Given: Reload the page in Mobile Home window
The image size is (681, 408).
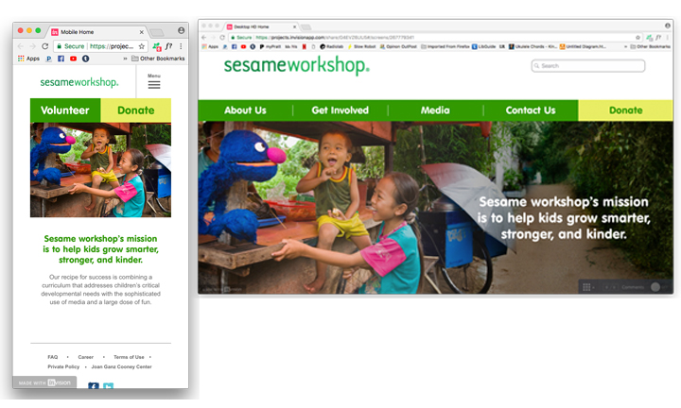Looking at the screenshot, I should coord(44,46).
